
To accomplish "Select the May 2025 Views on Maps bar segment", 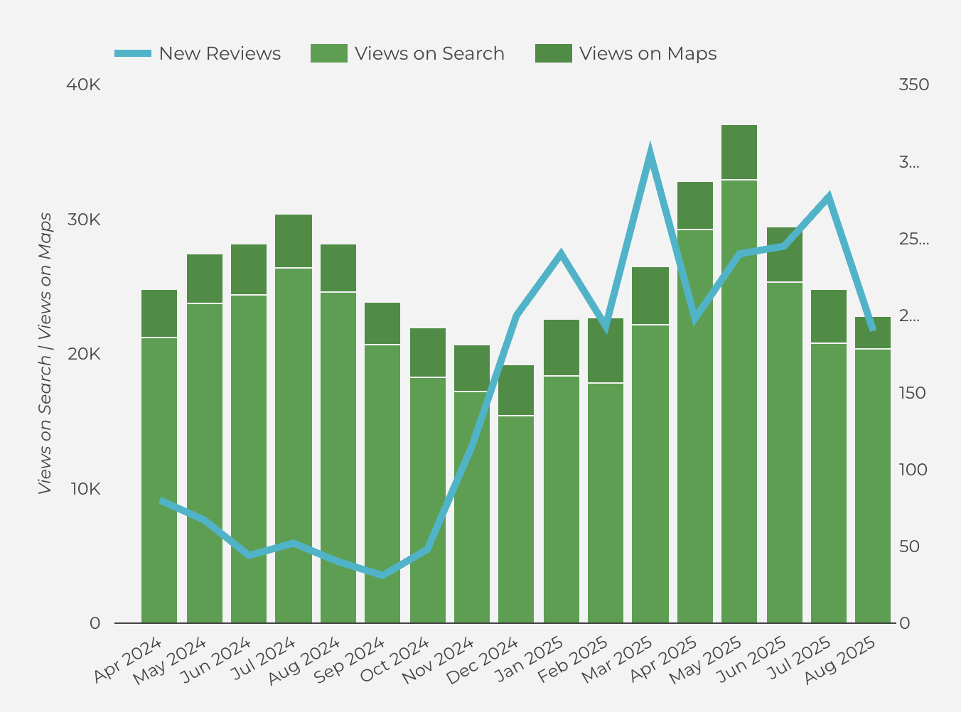I will [x=739, y=152].
